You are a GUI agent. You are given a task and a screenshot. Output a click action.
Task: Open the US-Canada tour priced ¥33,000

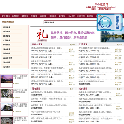tap(92, 61)
